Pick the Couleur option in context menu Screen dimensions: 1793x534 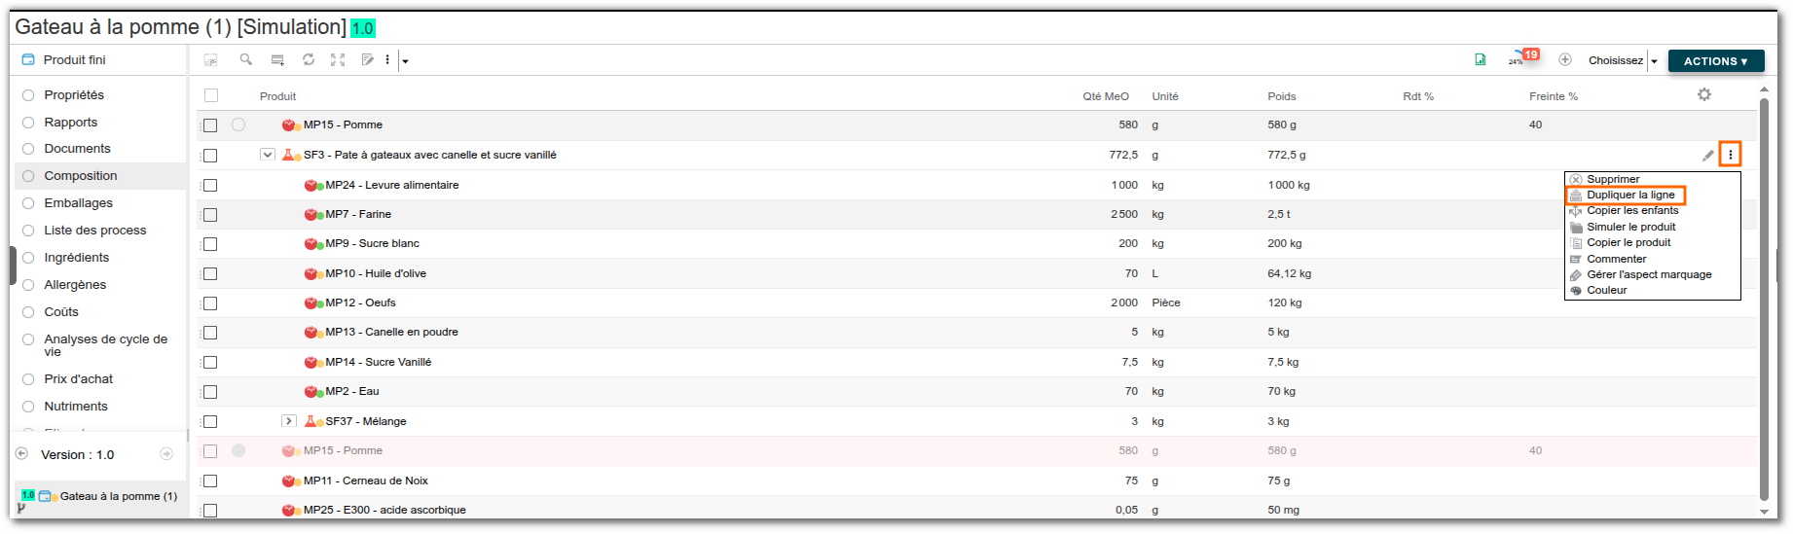(1606, 291)
